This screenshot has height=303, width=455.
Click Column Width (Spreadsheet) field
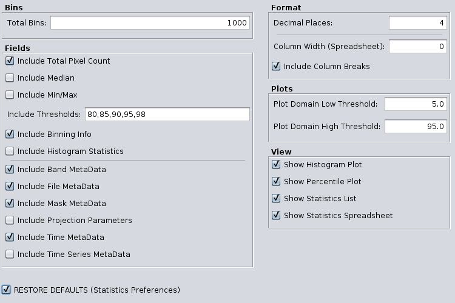(418, 47)
